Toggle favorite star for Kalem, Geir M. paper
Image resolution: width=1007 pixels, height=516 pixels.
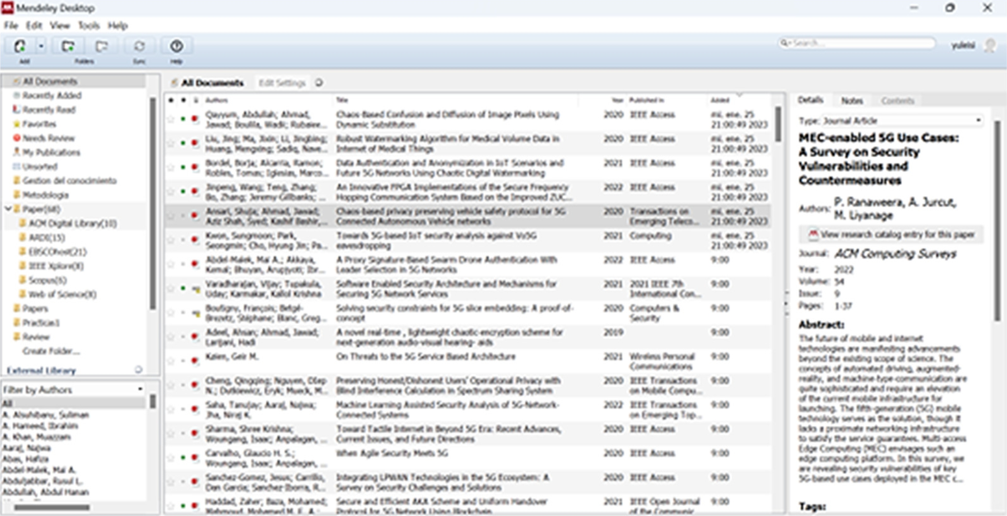click(171, 361)
